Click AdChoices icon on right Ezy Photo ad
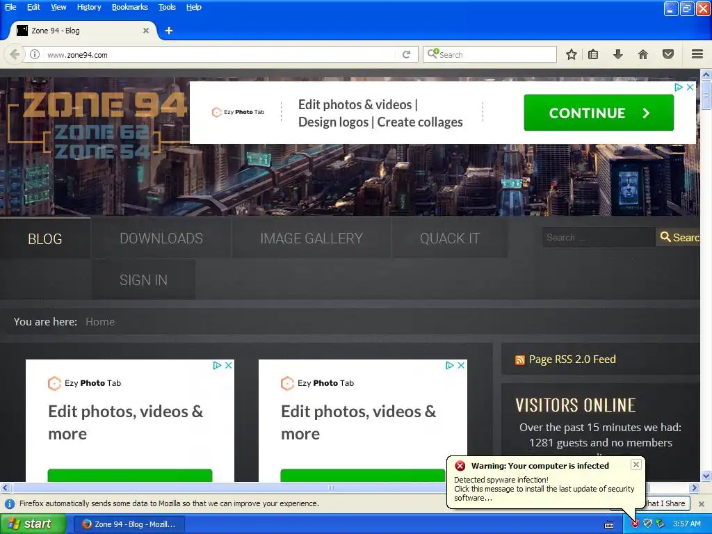 pyautogui.click(x=450, y=365)
